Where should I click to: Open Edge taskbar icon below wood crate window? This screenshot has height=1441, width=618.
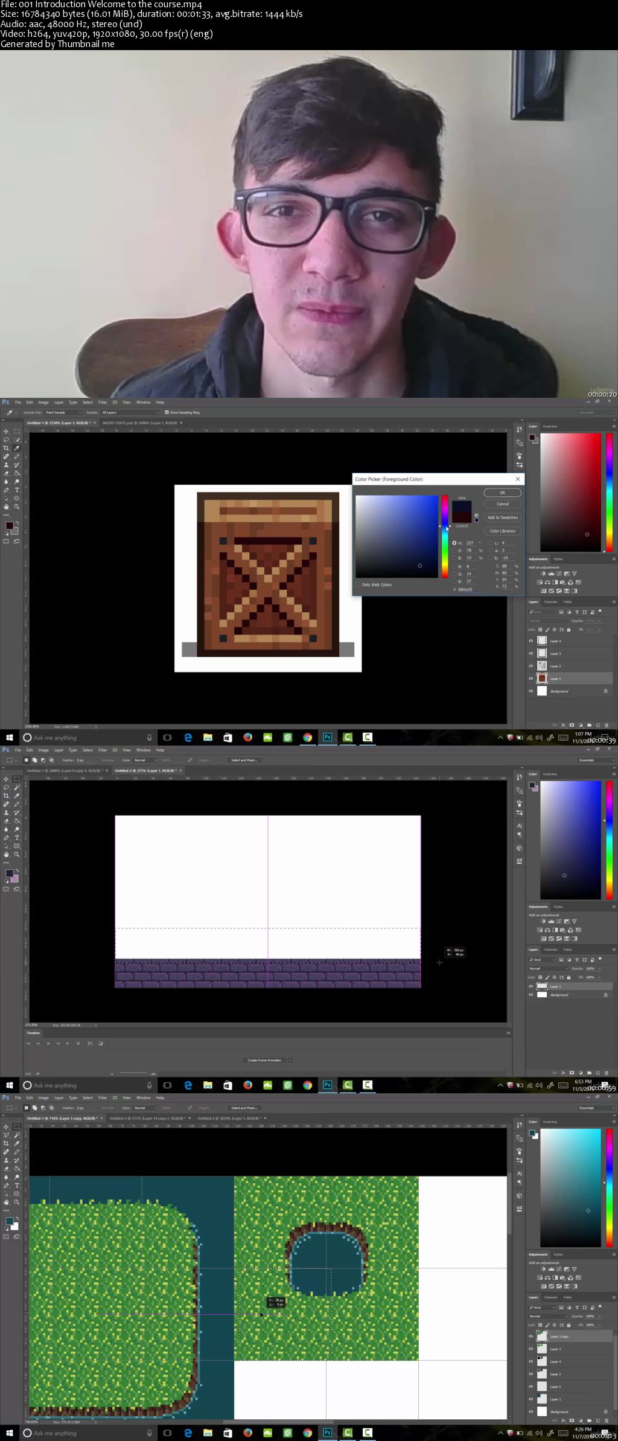pos(188,737)
